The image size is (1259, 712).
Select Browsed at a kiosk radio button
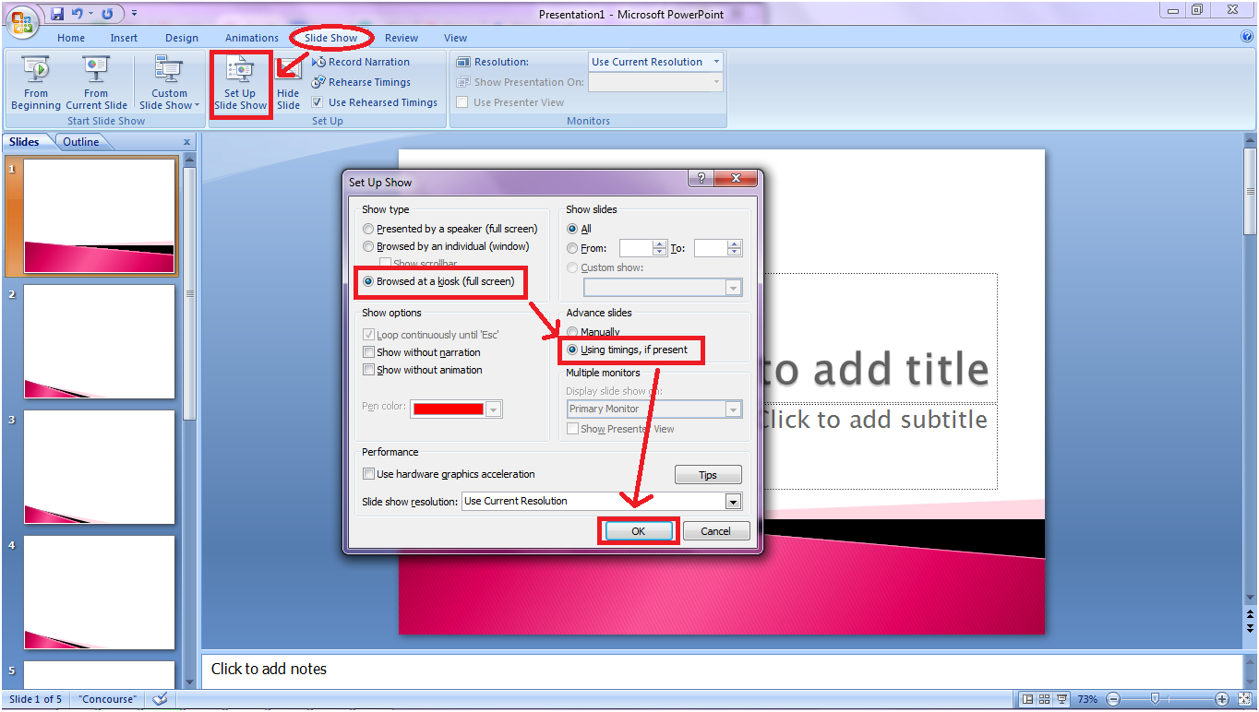tap(368, 281)
